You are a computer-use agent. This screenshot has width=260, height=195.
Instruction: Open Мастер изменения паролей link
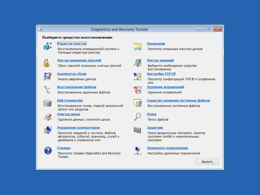[x=79, y=60]
